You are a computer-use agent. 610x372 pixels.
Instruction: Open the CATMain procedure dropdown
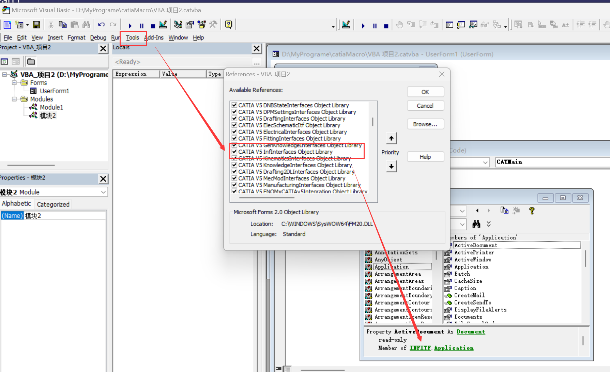click(x=552, y=162)
